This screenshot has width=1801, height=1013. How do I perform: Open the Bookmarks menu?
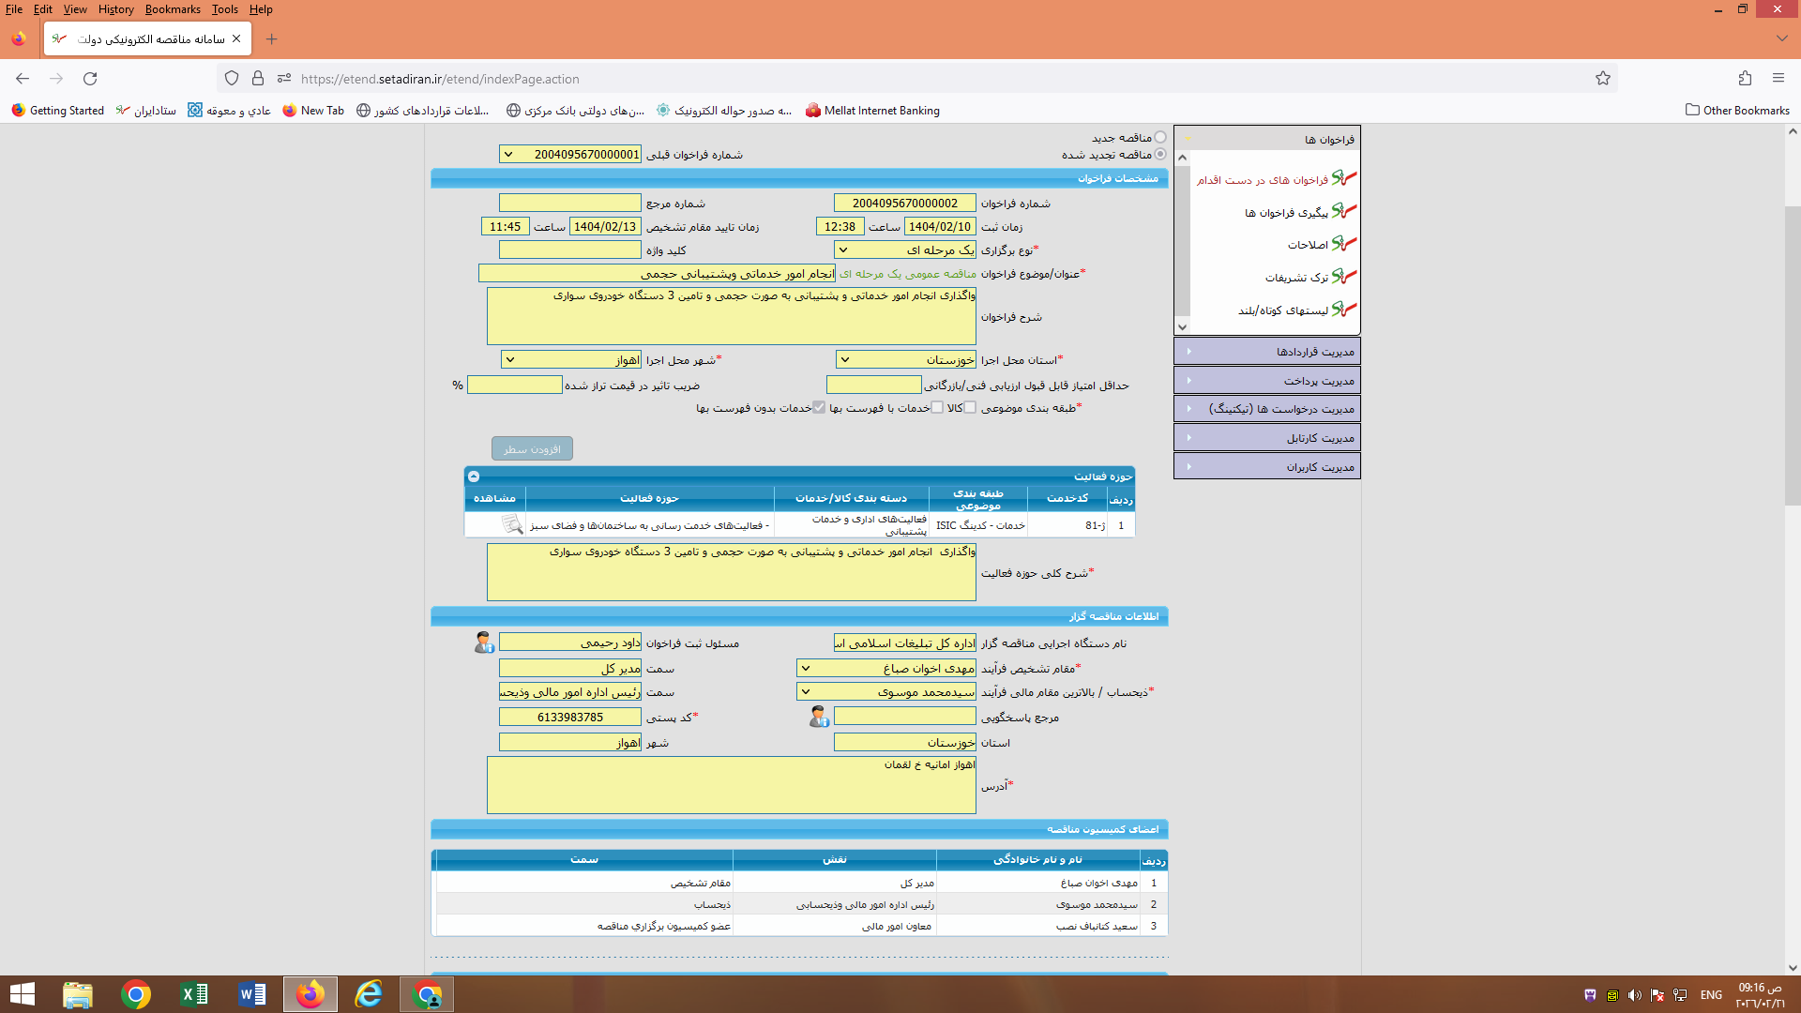click(x=173, y=9)
